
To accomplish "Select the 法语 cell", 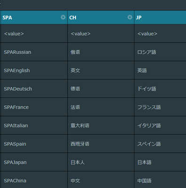I will 101,107.
